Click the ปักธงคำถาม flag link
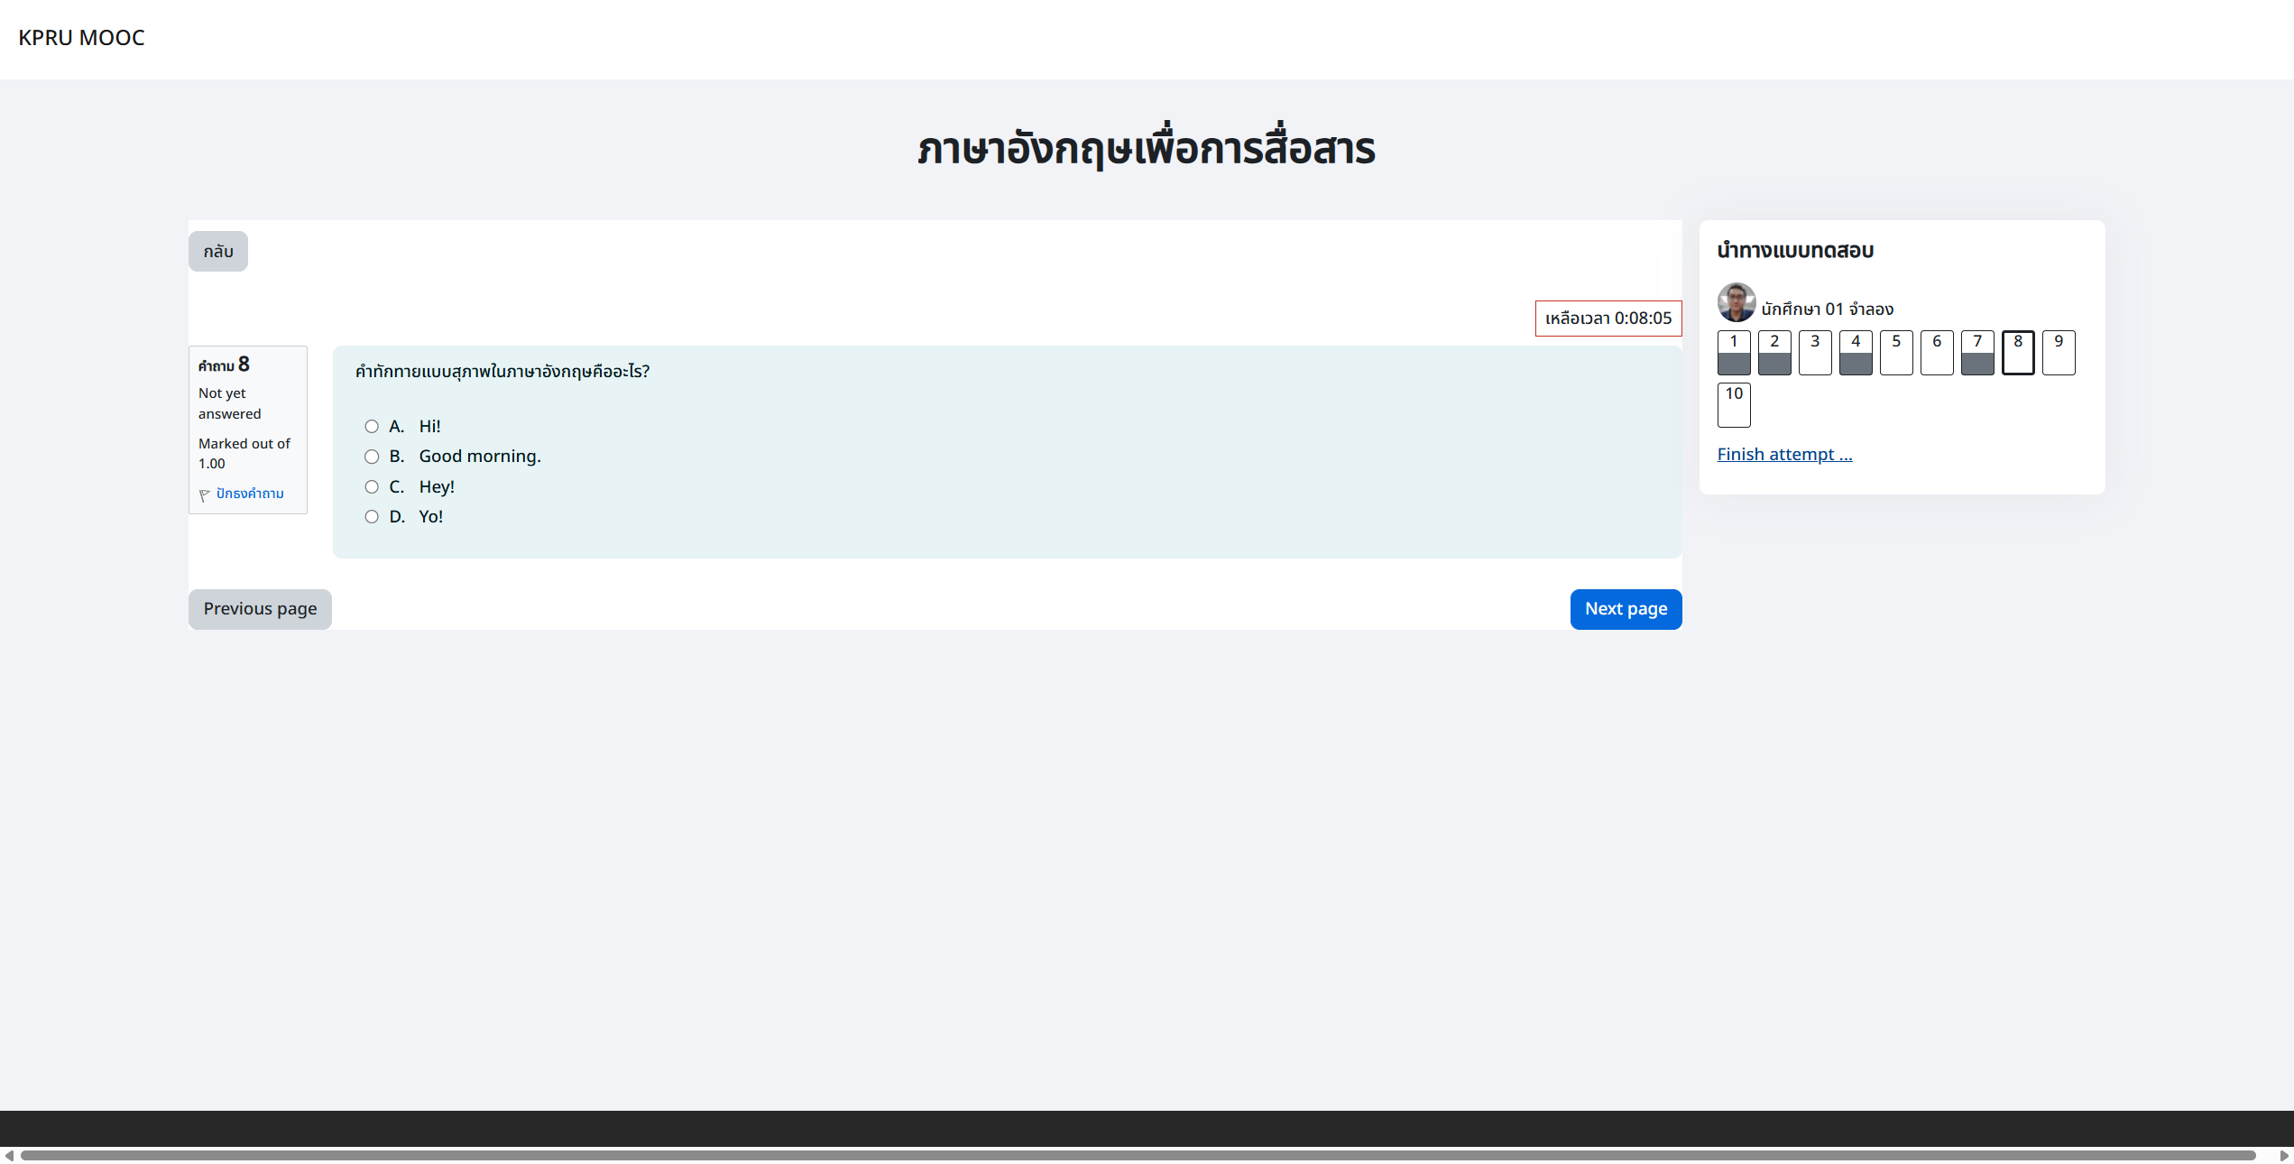 [x=250, y=494]
